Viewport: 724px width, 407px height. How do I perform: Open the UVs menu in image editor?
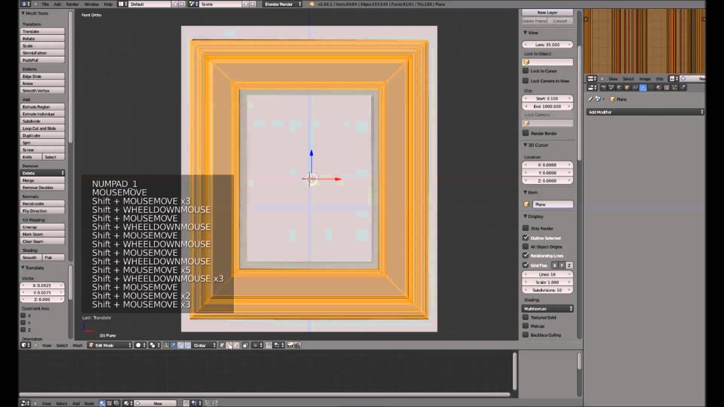[x=660, y=79]
